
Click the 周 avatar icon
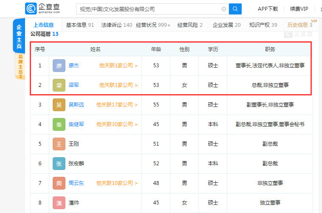pyautogui.click(x=59, y=183)
